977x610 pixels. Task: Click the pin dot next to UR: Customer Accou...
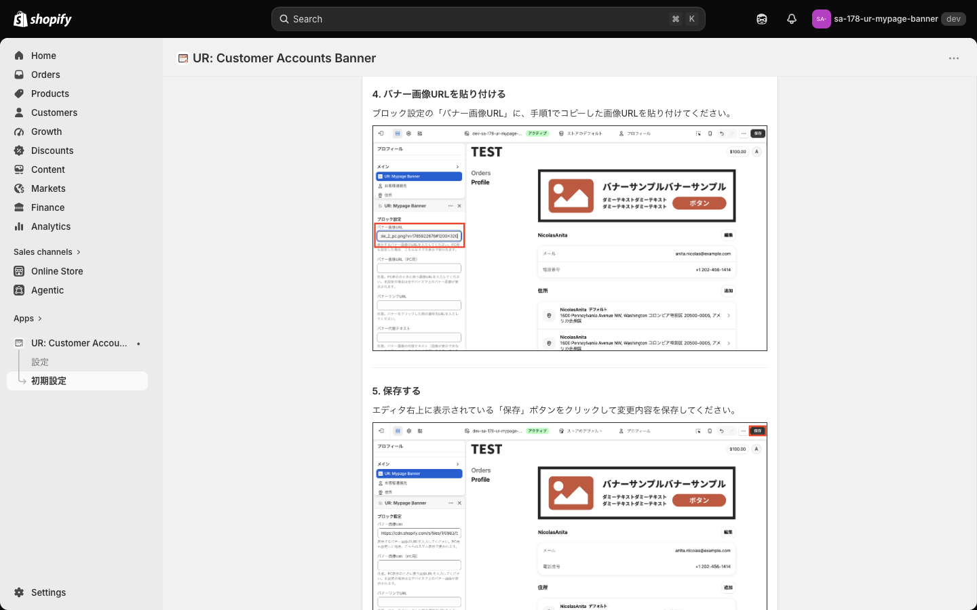pos(138,344)
